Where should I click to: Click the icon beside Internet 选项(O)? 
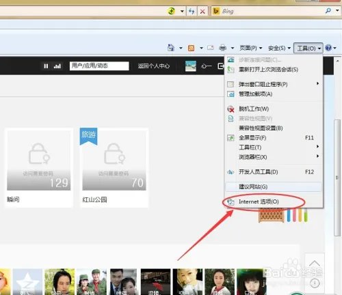(x=231, y=201)
